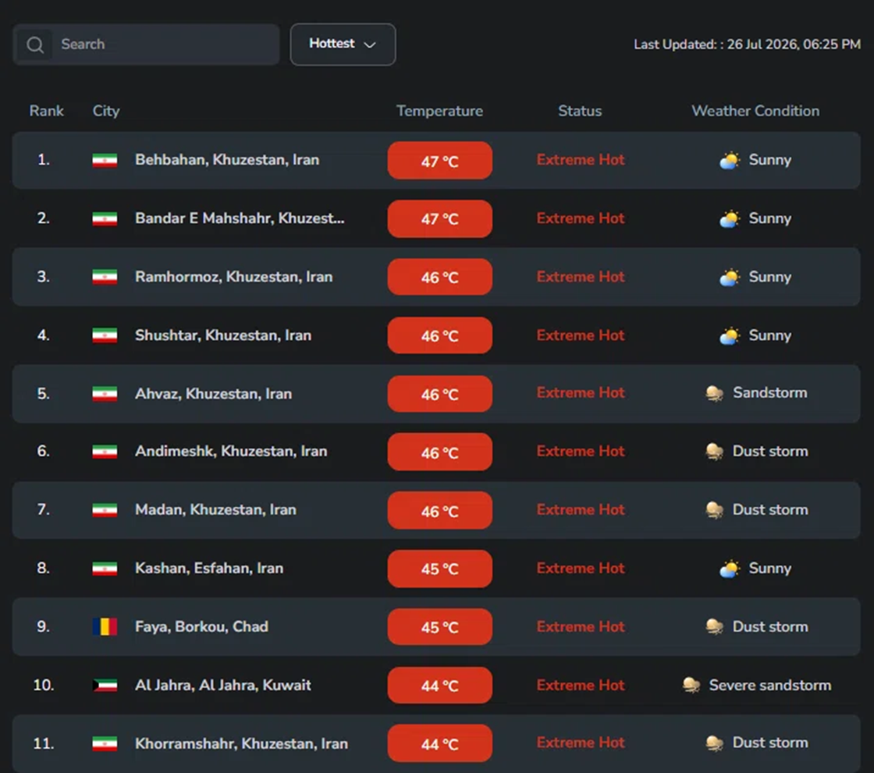Click the sunny weather icon for Behbahan
Viewport: 874px width, 773px height.
(x=730, y=161)
